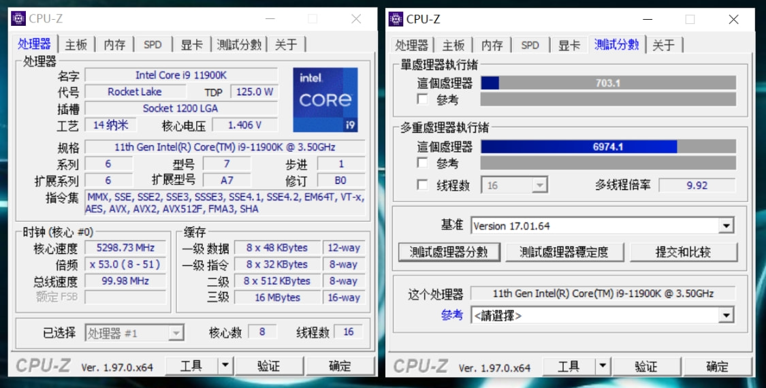
Task: Click the 总线速度 value 99.98 MHz
Action: pyautogui.click(x=125, y=281)
